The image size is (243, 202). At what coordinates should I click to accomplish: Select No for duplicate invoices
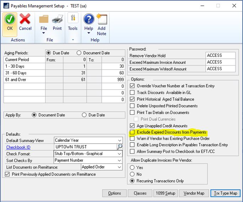(132, 174)
